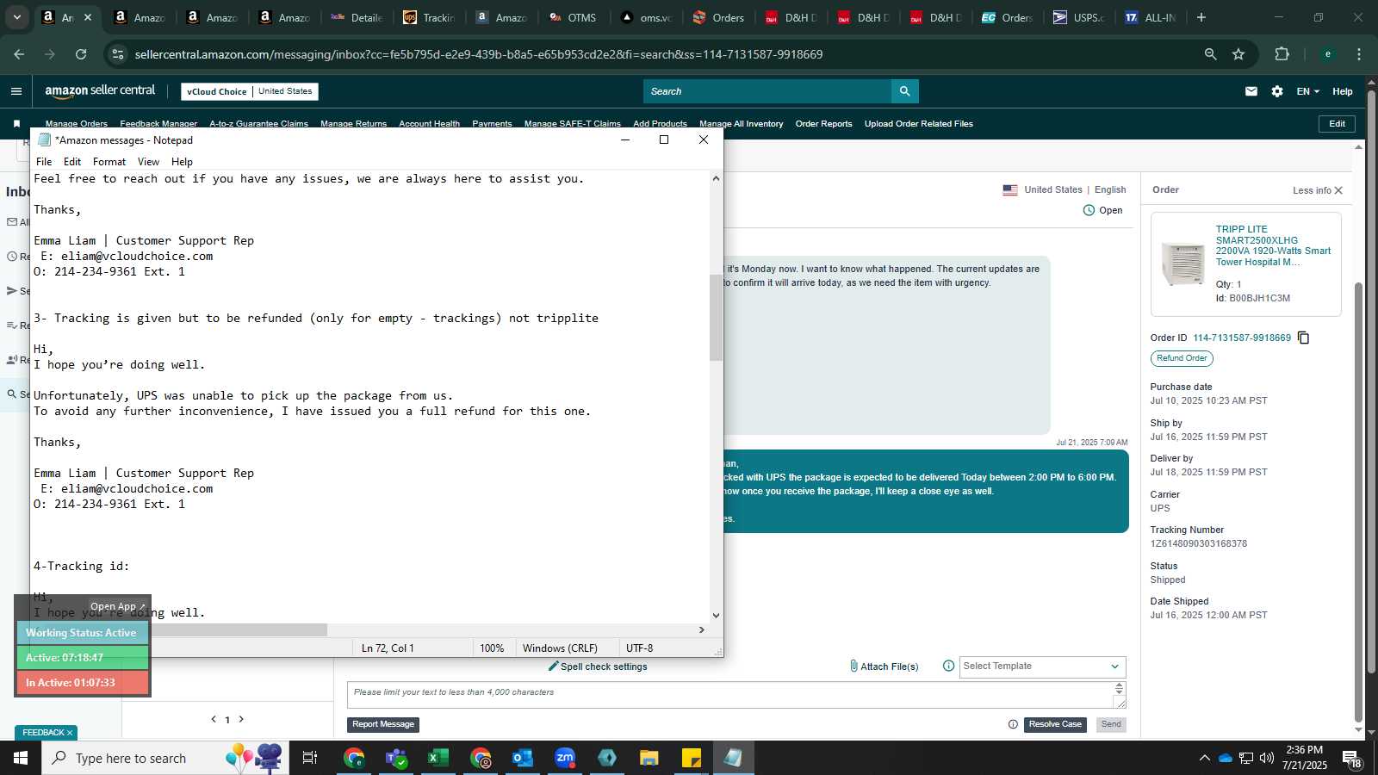
Task: Click Open App on tracker widget
Action: click(118, 606)
